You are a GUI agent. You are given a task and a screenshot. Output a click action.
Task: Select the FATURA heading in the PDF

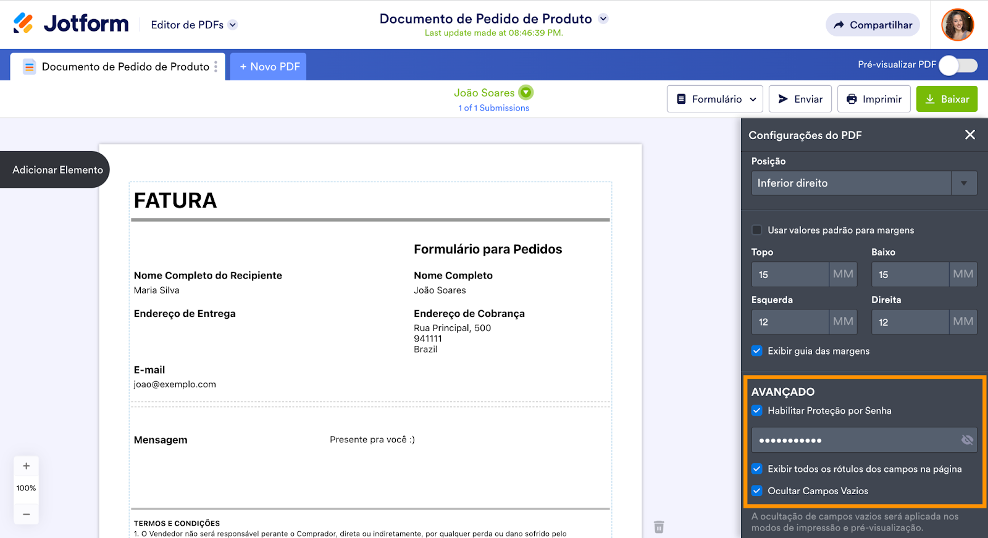click(175, 201)
